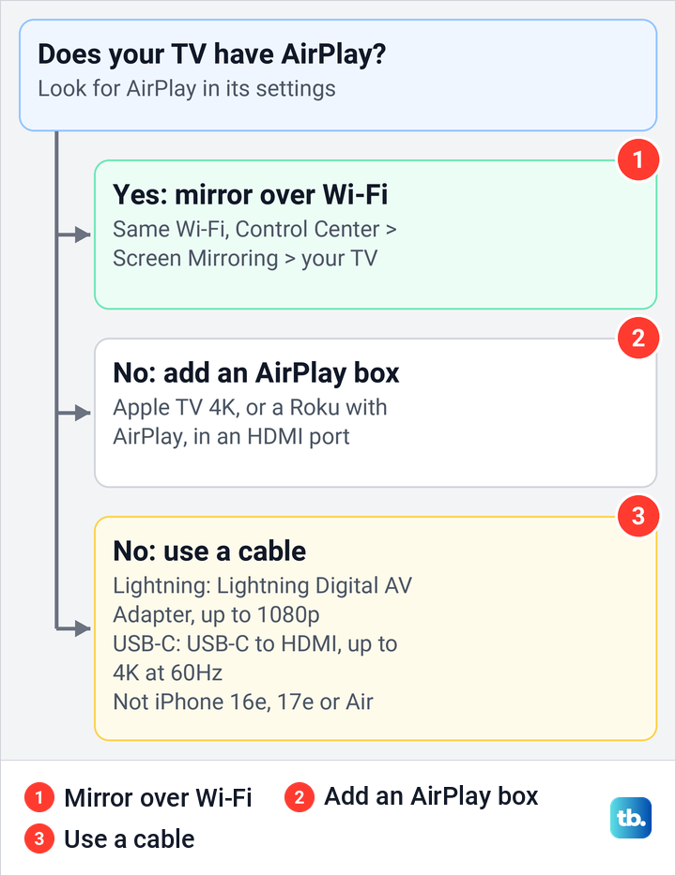Image resolution: width=676 pixels, height=876 pixels.
Task: Click the heading "Does your TV have AirPlay?"
Action: 212,54
